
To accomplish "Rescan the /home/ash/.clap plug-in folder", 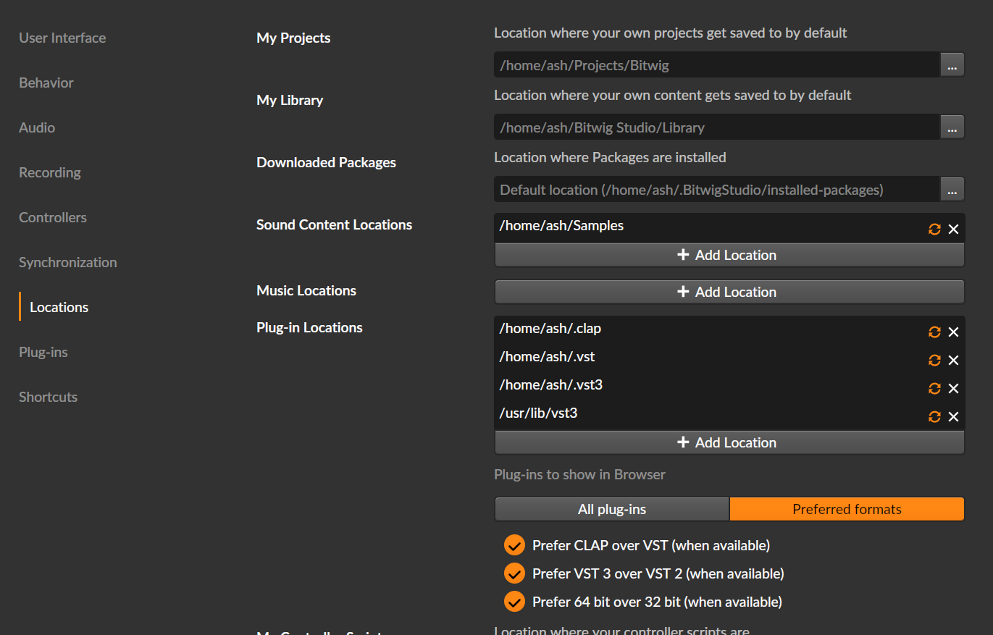I will click(x=934, y=332).
